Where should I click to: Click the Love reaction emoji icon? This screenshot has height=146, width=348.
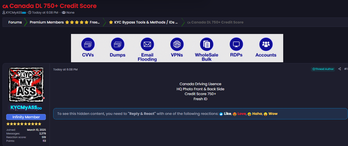235,114
